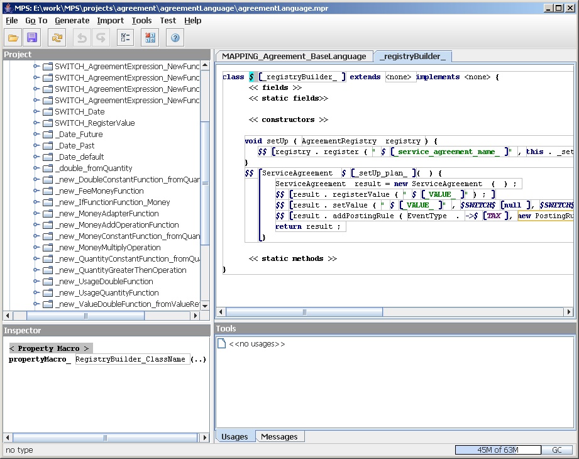579x459 pixels.
Task: Click the binary digits generate icon
Action: click(x=150, y=38)
